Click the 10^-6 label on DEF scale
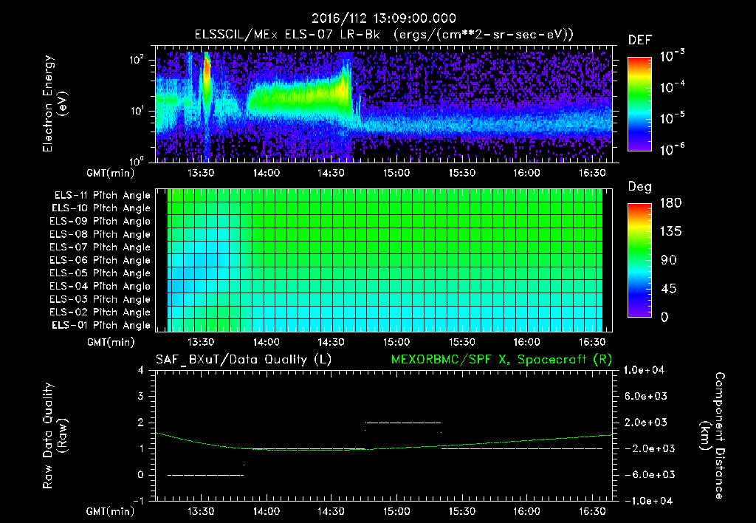The image size is (756, 523). coord(672,149)
